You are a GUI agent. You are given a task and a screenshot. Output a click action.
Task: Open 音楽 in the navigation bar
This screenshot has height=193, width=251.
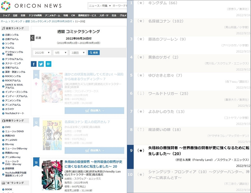click(23, 15)
